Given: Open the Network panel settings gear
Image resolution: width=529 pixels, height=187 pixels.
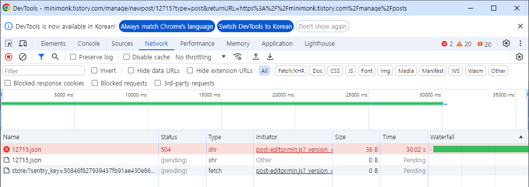Looking at the screenshot, I should 519,57.
